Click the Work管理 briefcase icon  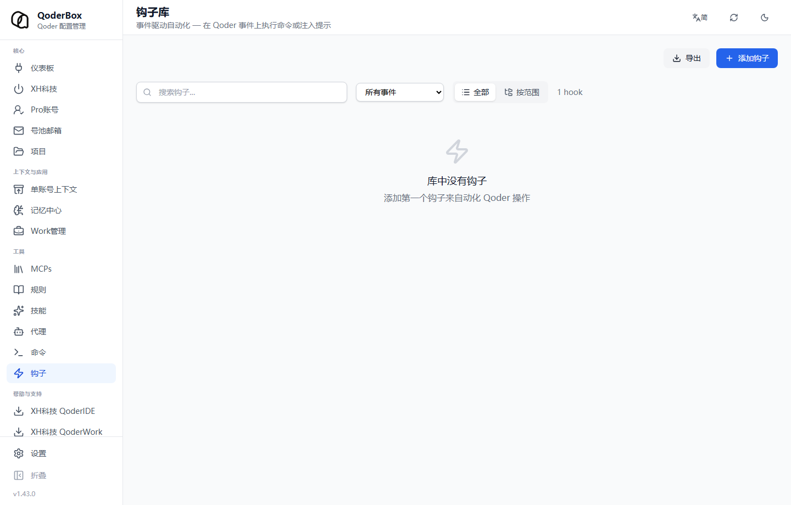[x=19, y=231]
